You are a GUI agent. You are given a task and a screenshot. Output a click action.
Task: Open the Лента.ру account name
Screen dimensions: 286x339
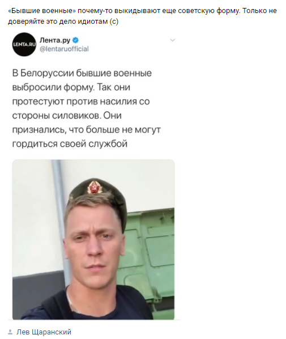(x=55, y=40)
